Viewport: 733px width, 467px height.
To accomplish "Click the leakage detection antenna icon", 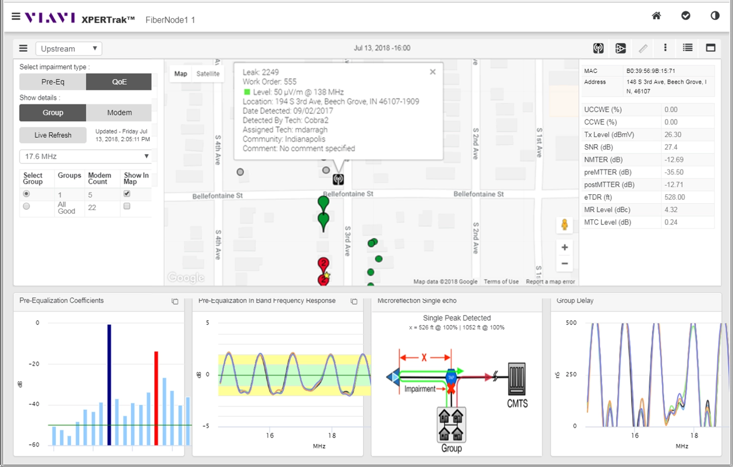I will (598, 48).
